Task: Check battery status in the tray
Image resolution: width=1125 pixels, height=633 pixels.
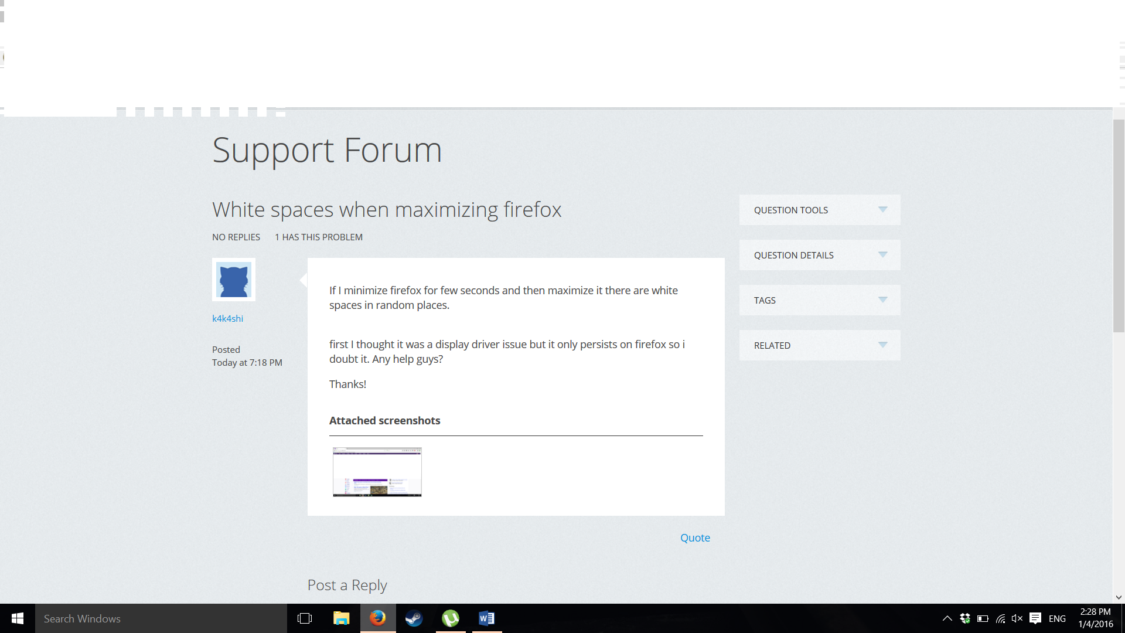Action: point(983,618)
